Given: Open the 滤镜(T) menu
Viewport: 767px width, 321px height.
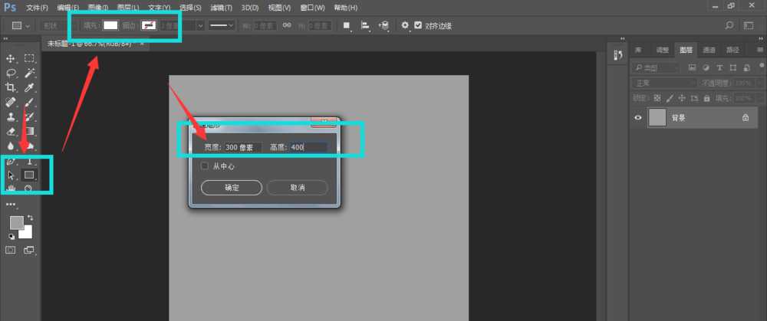Looking at the screenshot, I should coord(222,8).
